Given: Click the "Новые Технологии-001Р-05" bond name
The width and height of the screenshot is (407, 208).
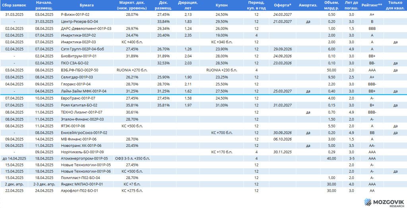Looking at the screenshot, I should [86, 165].
